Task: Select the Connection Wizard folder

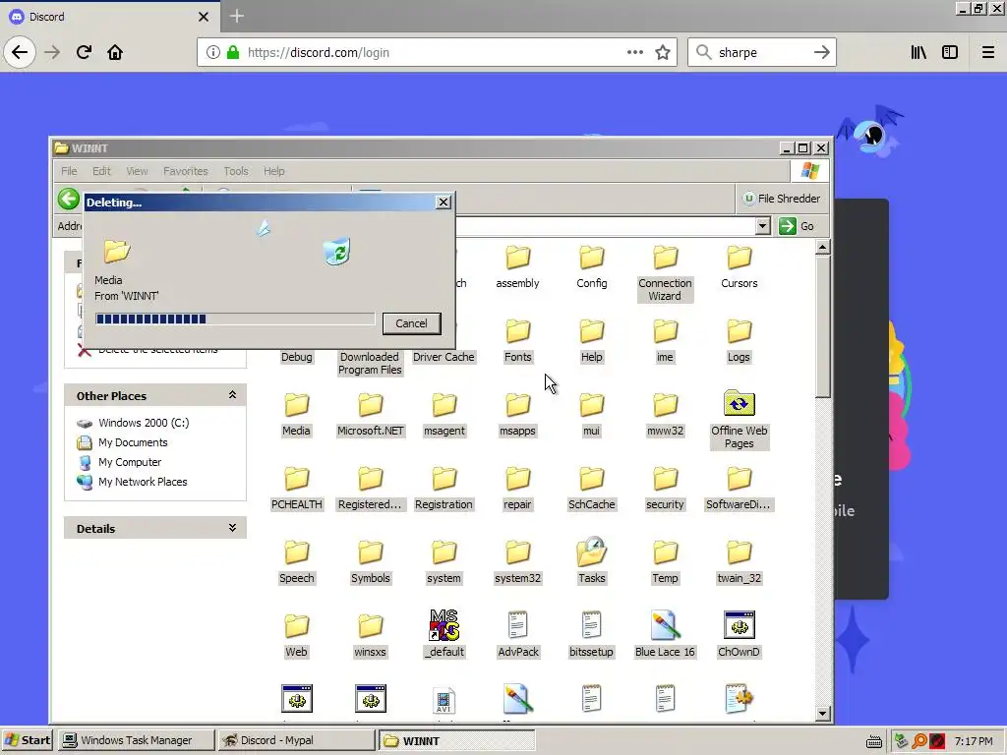Action: click(665, 273)
